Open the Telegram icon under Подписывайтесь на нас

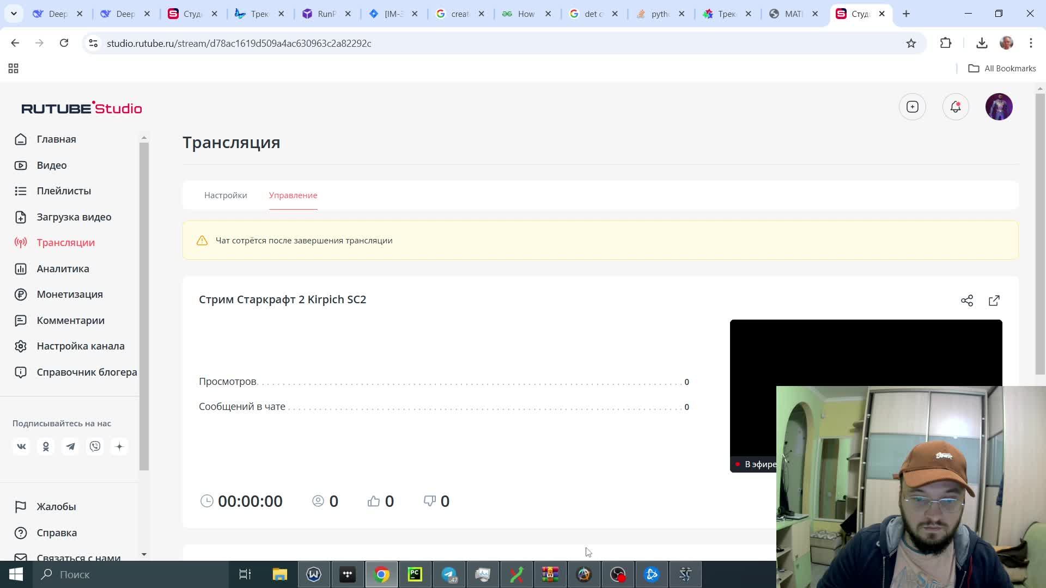[x=70, y=446]
